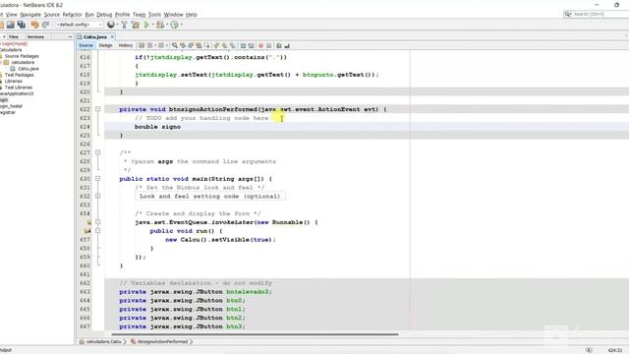Image resolution: width=629 pixels, height=354 pixels.
Task: Open the Navigate menu
Action: [x=30, y=15]
